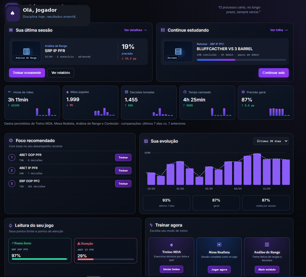Click Abrir módulo in Análise de Range
This screenshot has width=306, height=277.
(x=267, y=269)
